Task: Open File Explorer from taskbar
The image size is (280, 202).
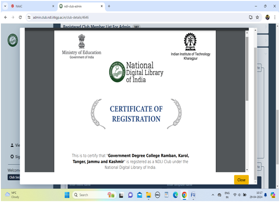Action: pos(148,195)
